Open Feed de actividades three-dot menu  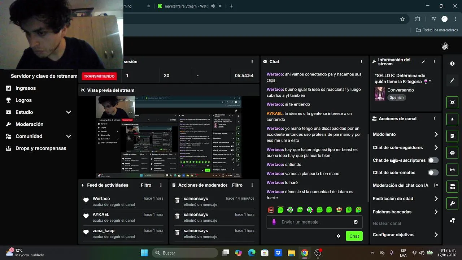161,185
